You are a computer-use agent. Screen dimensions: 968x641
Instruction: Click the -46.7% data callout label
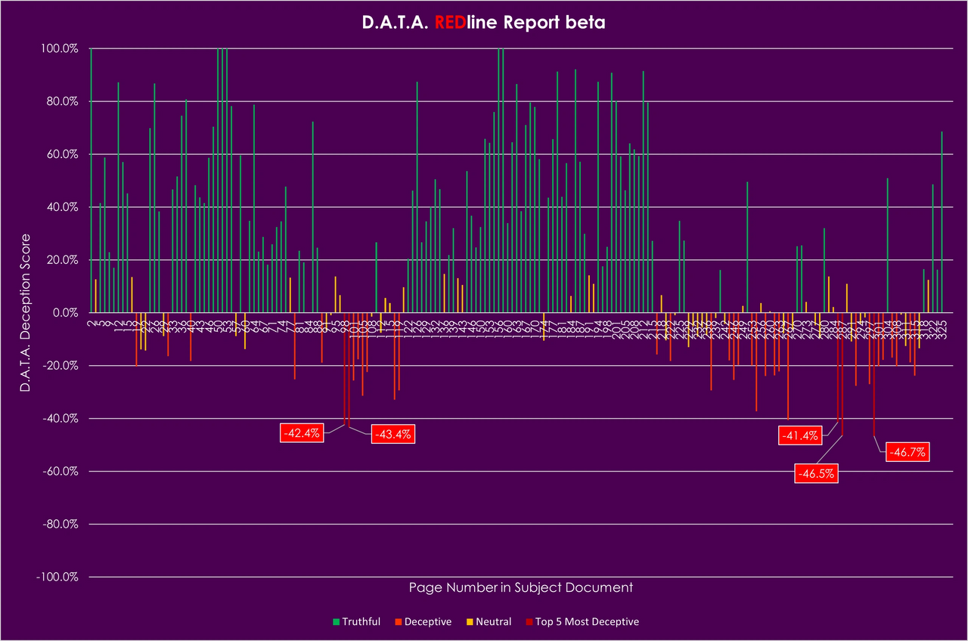[907, 452]
